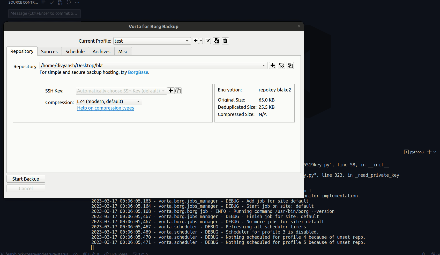This screenshot has height=255, width=440.
Task: Delete the current profile trash icon
Action: (x=225, y=41)
